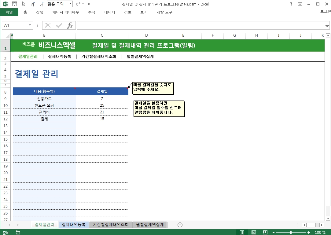Open the 파일 file tab
Image resolution: width=331 pixels, height=235 pixels.
[9, 12]
